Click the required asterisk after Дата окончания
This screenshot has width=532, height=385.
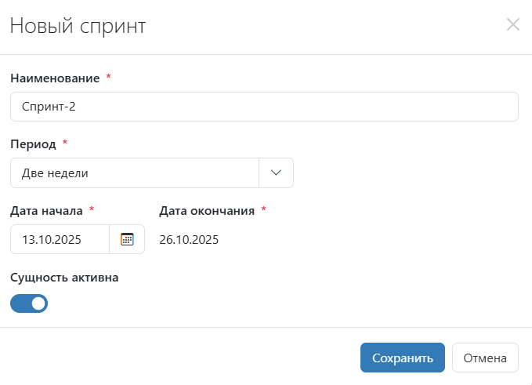pos(263,209)
